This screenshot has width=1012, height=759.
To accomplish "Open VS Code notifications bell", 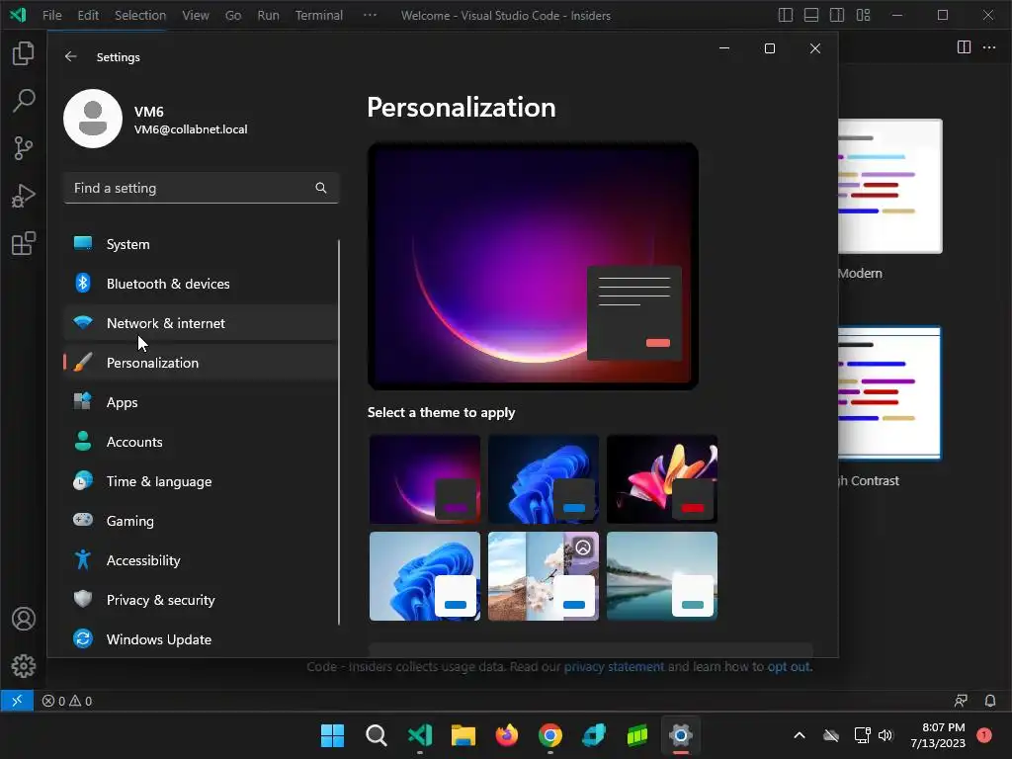I will 990,701.
